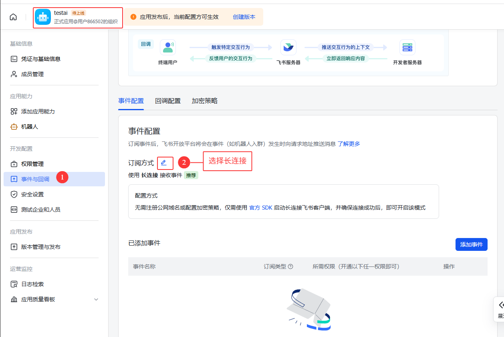Image resolution: width=504 pixels, height=337 pixels.
Task: Click the 添加事件 button
Action: click(x=471, y=244)
